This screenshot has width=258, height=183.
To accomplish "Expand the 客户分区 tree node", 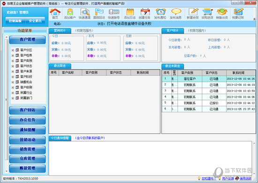I will click(13, 50).
